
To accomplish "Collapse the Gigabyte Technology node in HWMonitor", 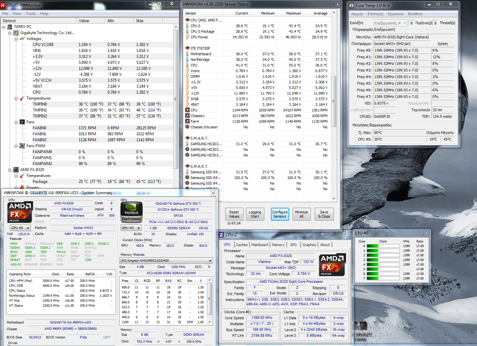I will [x=10, y=33].
